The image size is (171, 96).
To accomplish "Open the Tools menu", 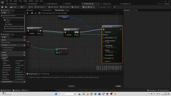I will 37,1.
